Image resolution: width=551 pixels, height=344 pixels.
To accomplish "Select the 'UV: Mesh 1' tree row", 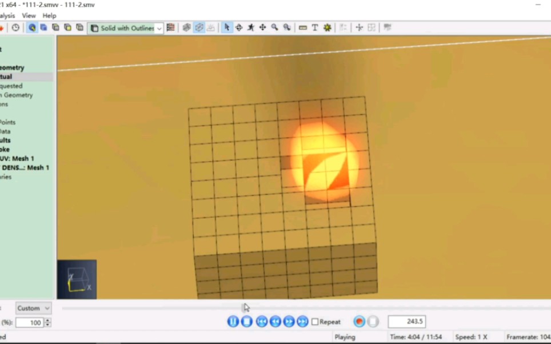I will coord(17,158).
